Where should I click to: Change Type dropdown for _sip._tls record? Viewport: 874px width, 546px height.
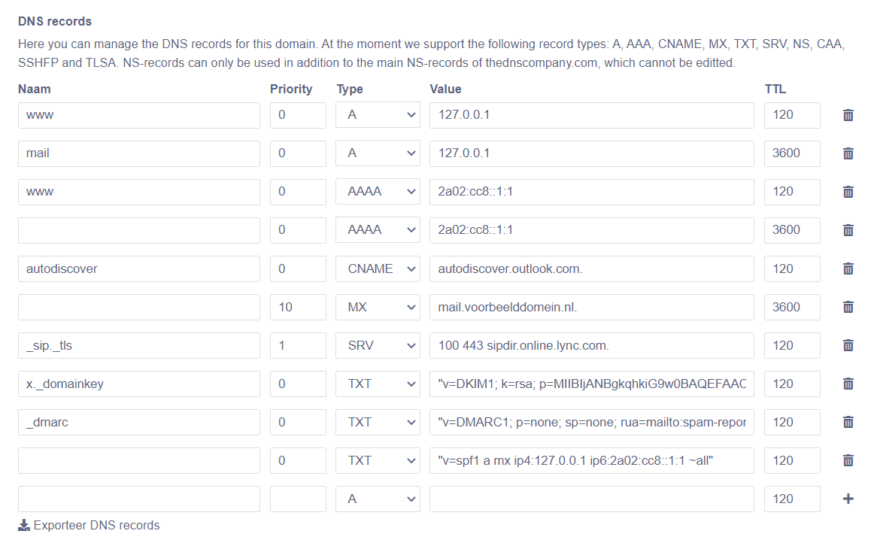(x=378, y=346)
